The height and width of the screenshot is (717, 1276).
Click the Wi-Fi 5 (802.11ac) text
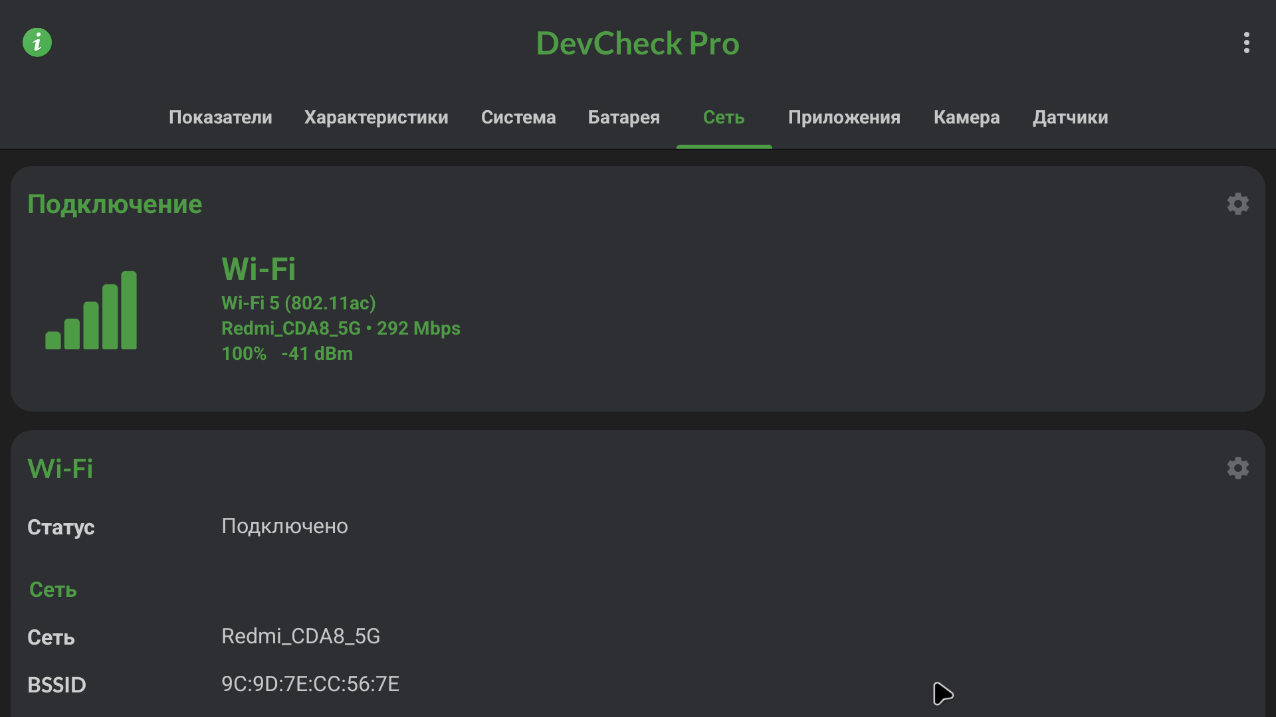(298, 303)
